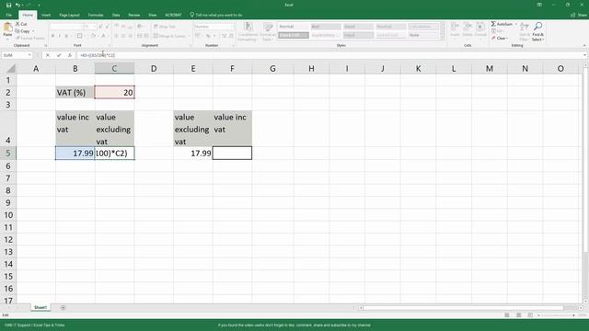Open the File tab
This screenshot has width=589, height=331.
[x=8, y=15]
